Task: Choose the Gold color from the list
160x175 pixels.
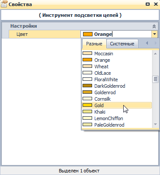Action: pos(117,105)
